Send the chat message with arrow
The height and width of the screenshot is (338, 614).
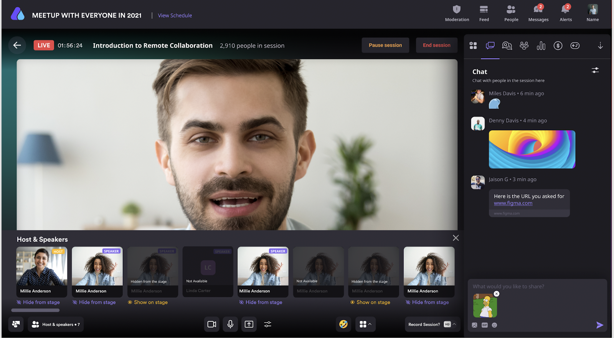[600, 325]
